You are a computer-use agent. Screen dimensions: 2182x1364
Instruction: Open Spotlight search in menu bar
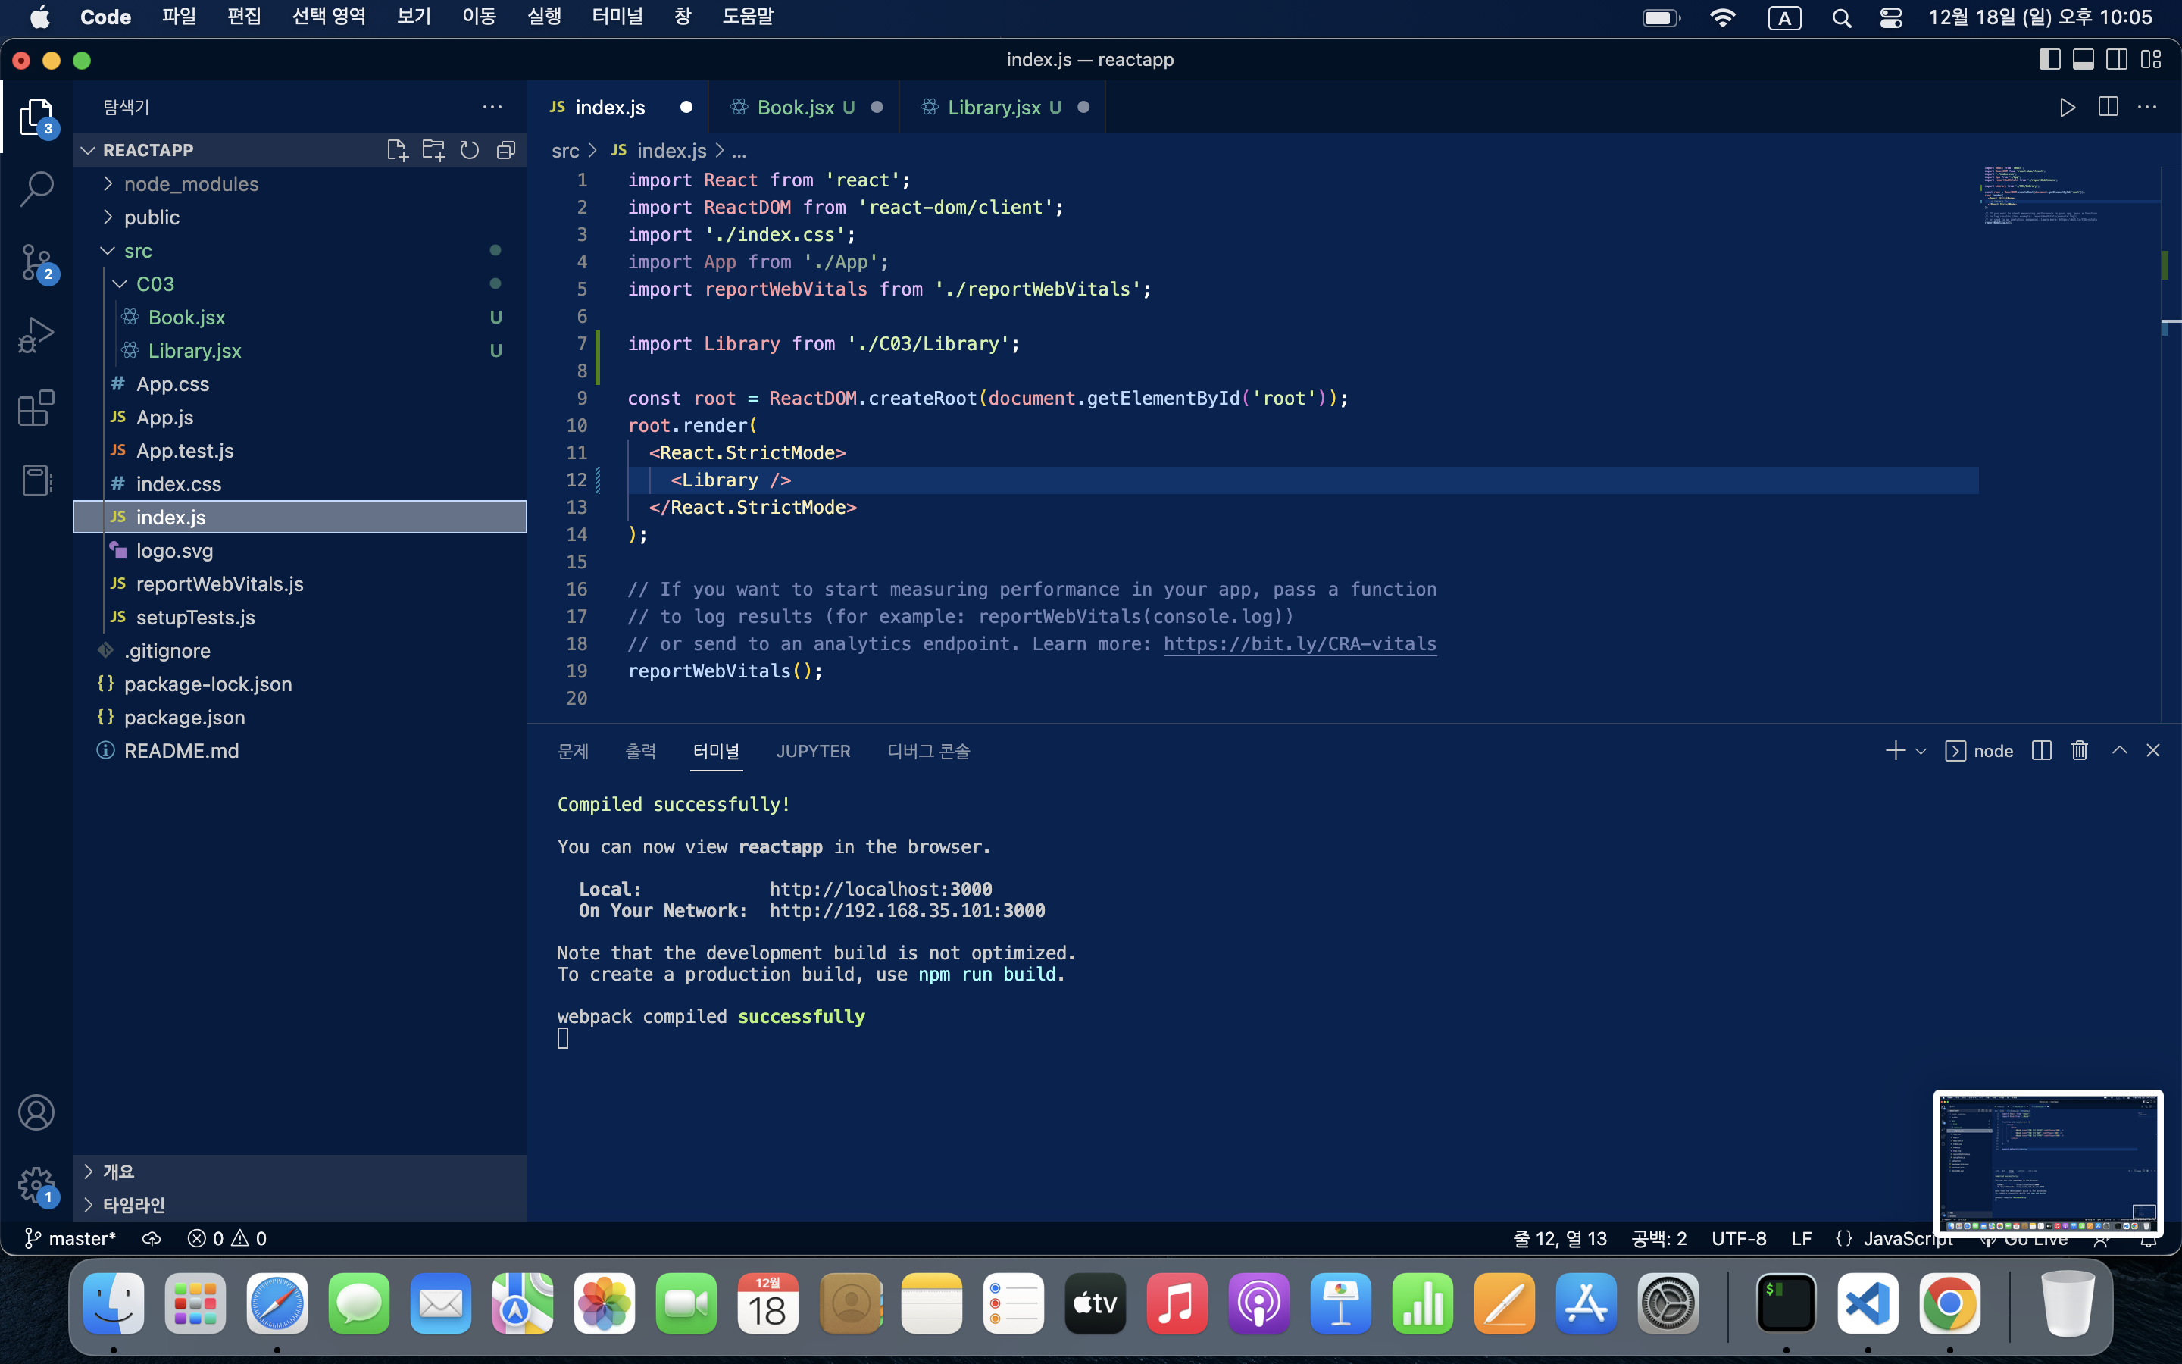[1841, 18]
